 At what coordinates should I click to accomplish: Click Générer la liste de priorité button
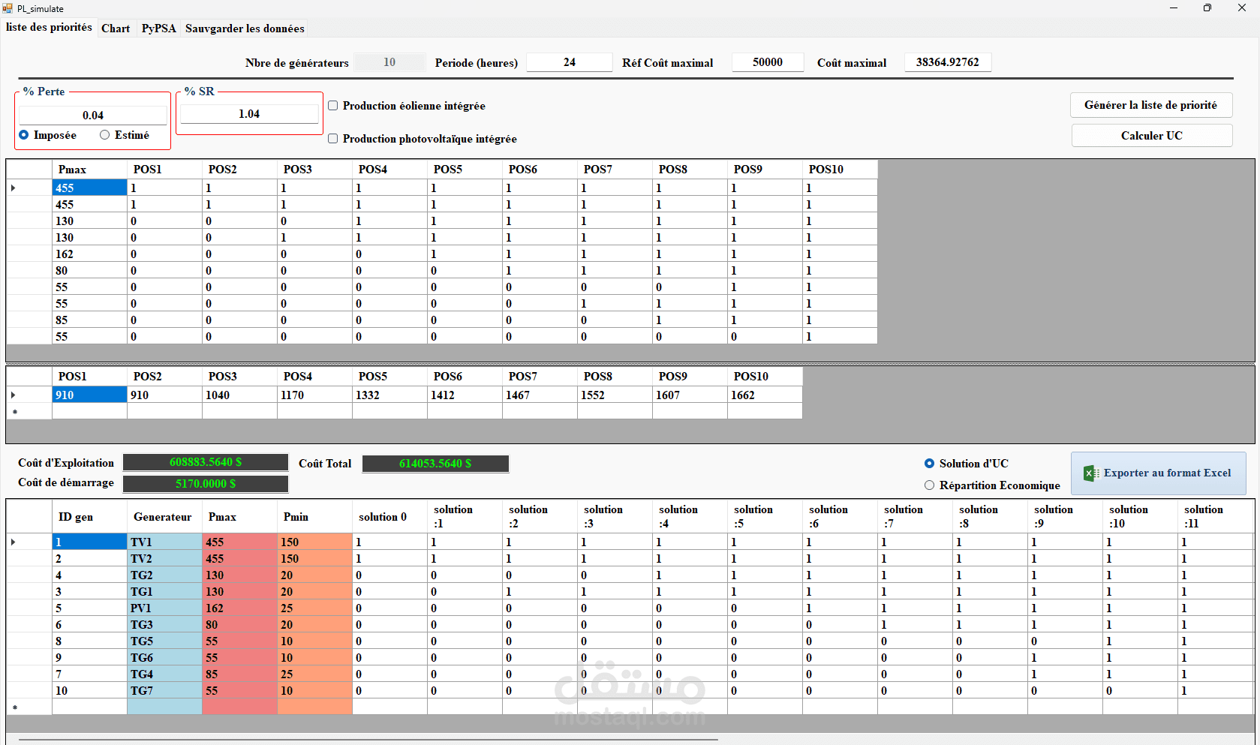coord(1151,105)
